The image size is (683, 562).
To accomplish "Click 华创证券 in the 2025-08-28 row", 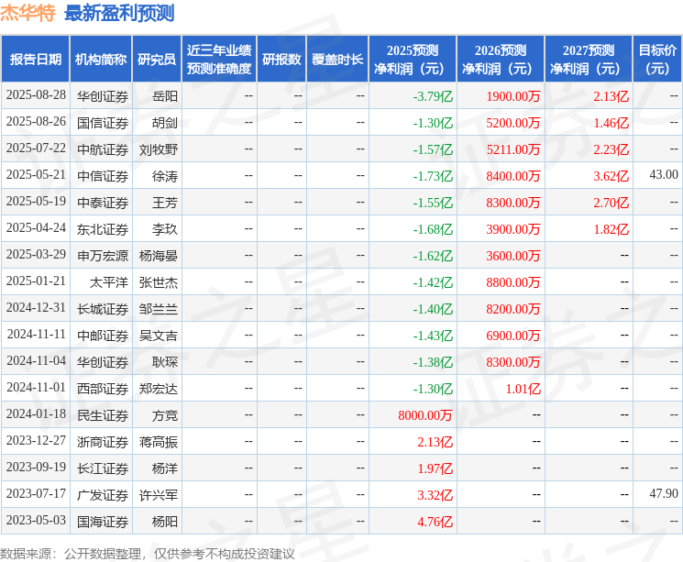I will (x=103, y=96).
